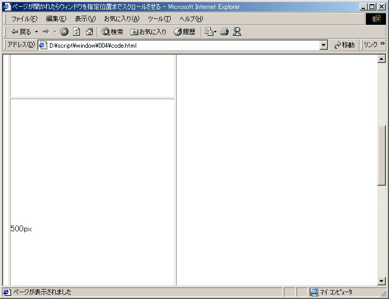
Task: Click the Back (戻る) button
Action: (x=21, y=31)
